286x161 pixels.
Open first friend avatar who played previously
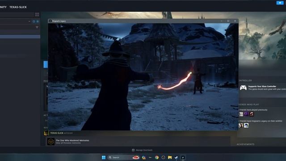[x=241, y=114]
